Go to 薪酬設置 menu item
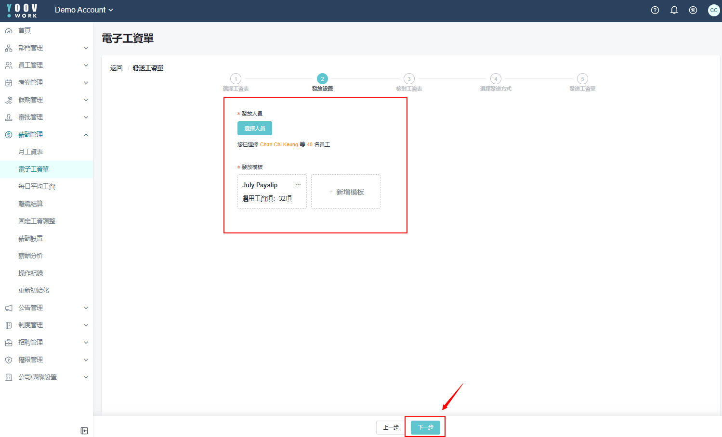This screenshot has height=437, width=722. 31,239
